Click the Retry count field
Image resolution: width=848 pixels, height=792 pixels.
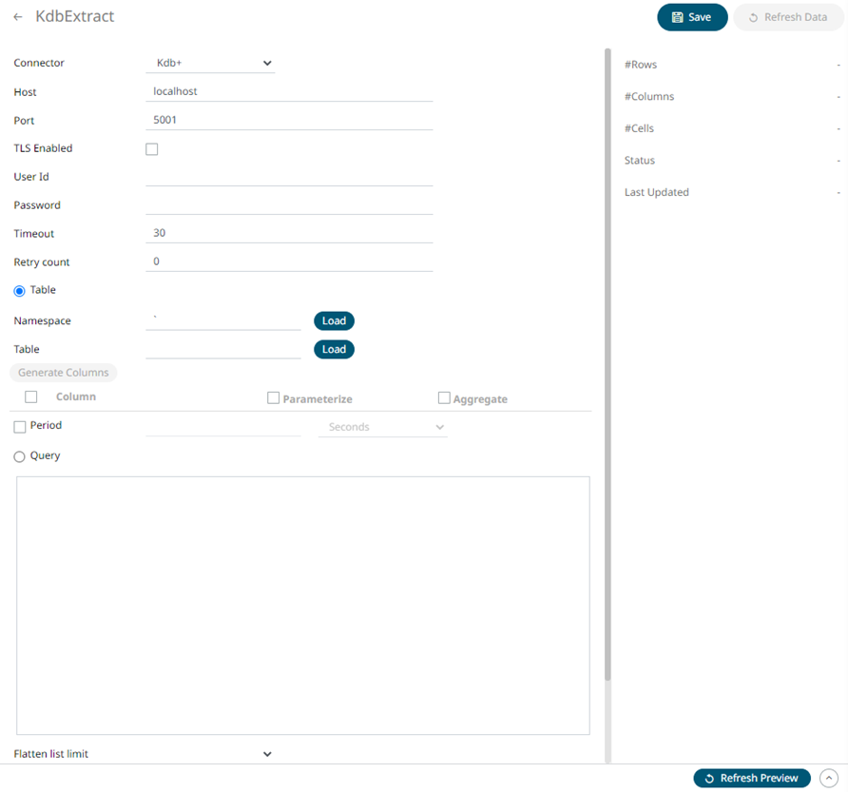tap(289, 261)
